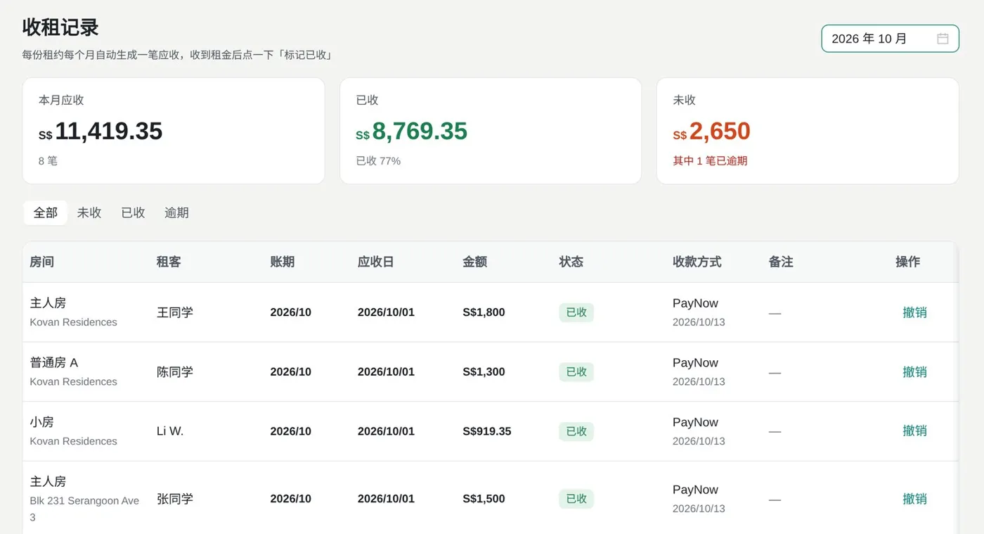Click the 备注 column header
Image resolution: width=984 pixels, height=534 pixels.
tap(781, 262)
